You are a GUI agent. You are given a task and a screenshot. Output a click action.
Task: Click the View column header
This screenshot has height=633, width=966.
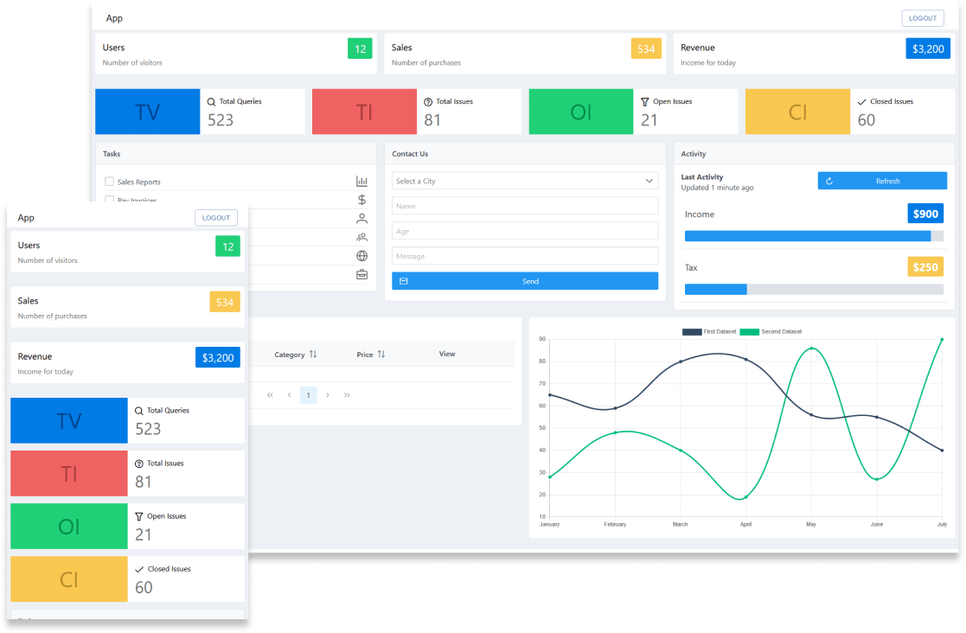pyautogui.click(x=447, y=354)
